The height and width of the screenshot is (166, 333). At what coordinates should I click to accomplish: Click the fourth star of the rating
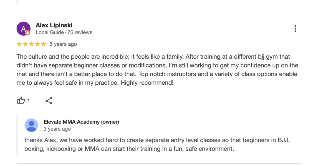click(37, 44)
